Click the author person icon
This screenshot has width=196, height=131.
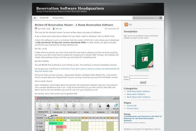point(54,29)
